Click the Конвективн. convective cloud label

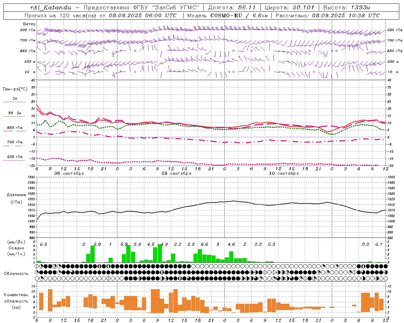pyautogui.click(x=16, y=295)
